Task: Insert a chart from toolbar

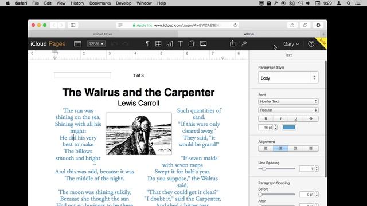Action: tap(170, 44)
